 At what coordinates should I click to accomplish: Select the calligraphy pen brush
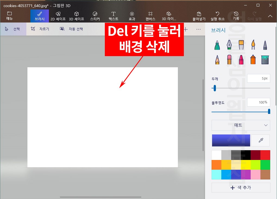pyautogui.click(x=229, y=45)
